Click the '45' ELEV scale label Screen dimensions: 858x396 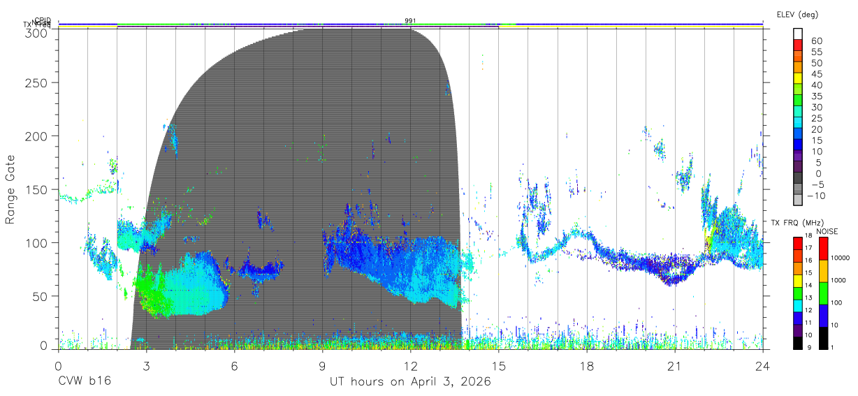[x=816, y=73]
